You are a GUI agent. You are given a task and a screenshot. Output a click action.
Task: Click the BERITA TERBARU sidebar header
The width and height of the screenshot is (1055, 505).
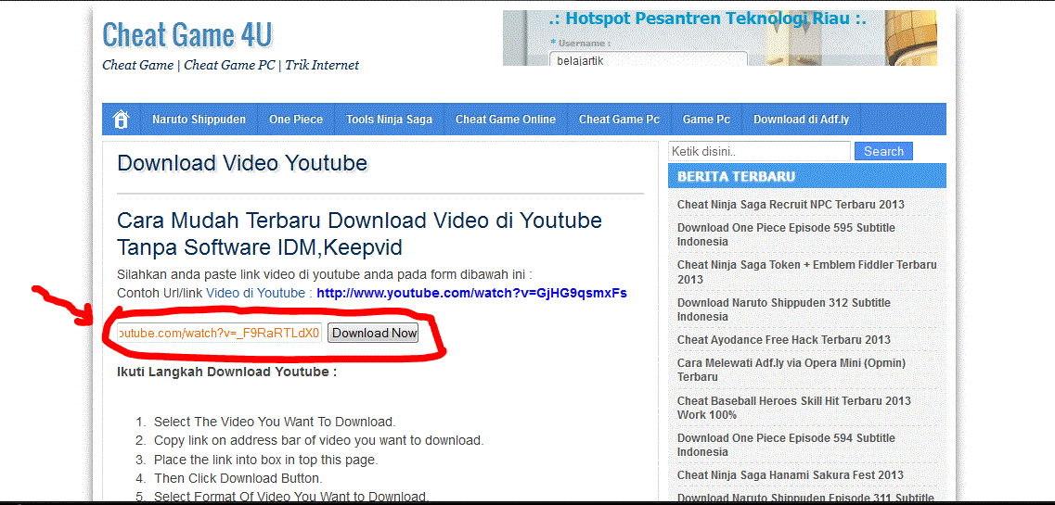click(806, 176)
